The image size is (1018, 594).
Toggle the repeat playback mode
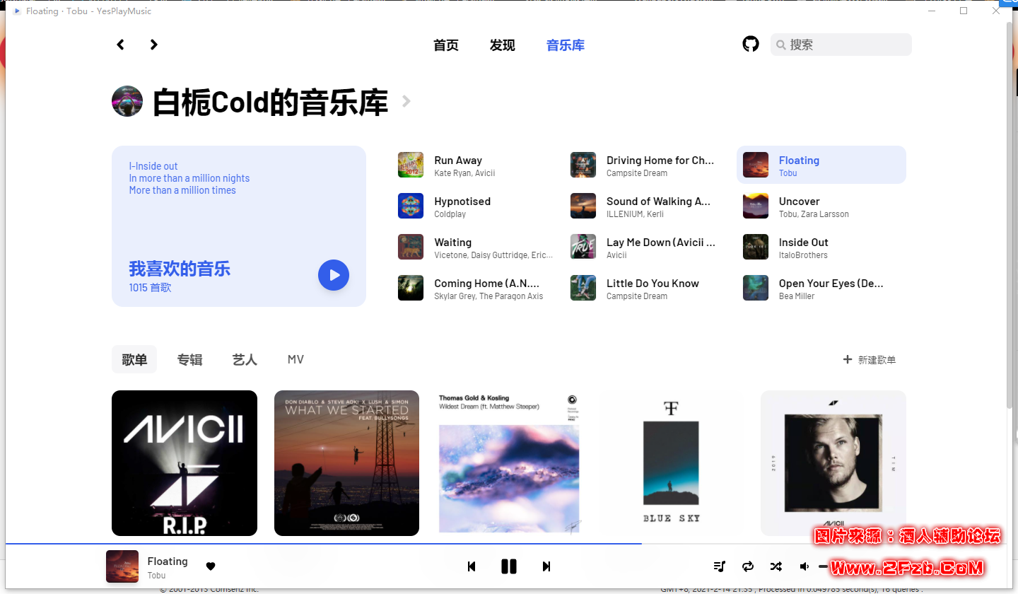pyautogui.click(x=747, y=566)
